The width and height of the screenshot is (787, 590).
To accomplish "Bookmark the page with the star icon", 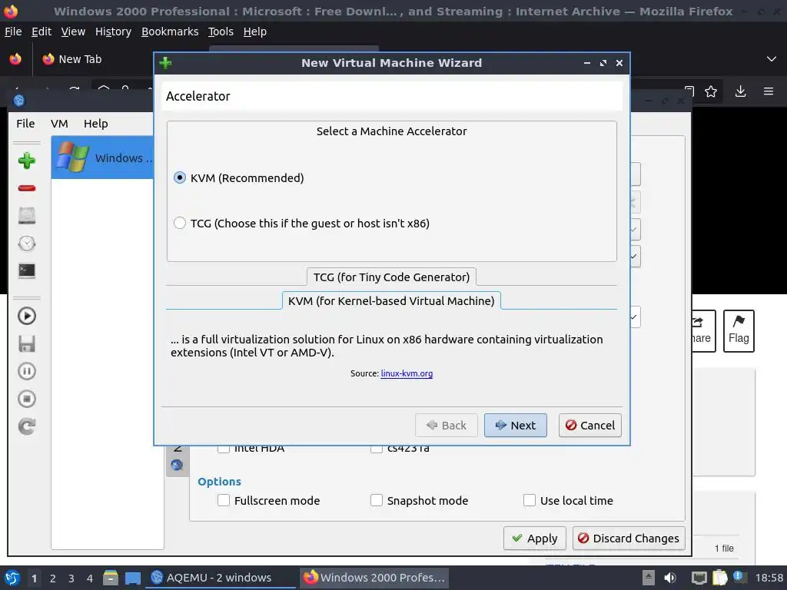I will click(711, 91).
